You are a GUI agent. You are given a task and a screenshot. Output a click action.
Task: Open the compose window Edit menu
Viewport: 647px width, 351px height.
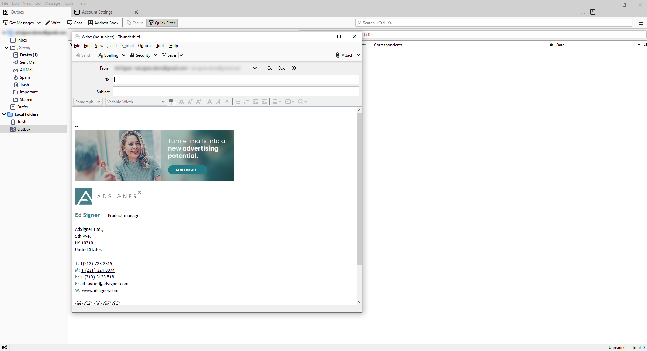point(87,46)
